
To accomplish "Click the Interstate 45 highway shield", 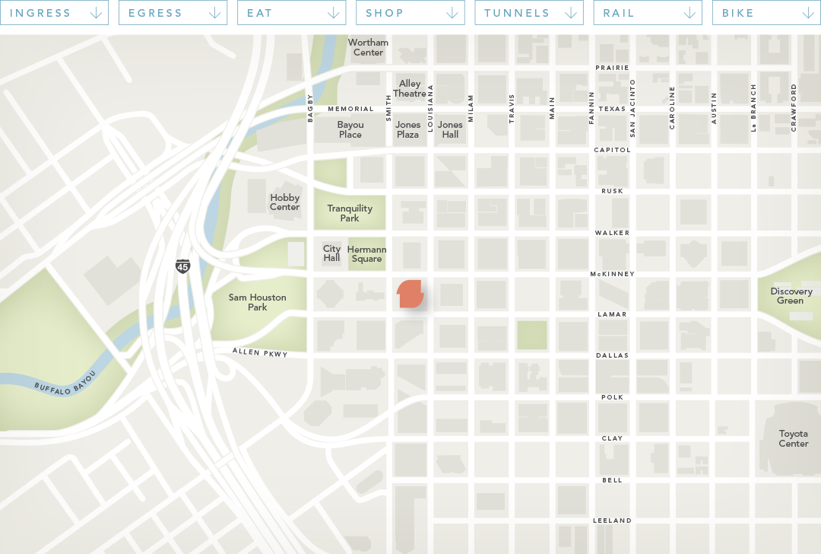I will pyautogui.click(x=182, y=266).
